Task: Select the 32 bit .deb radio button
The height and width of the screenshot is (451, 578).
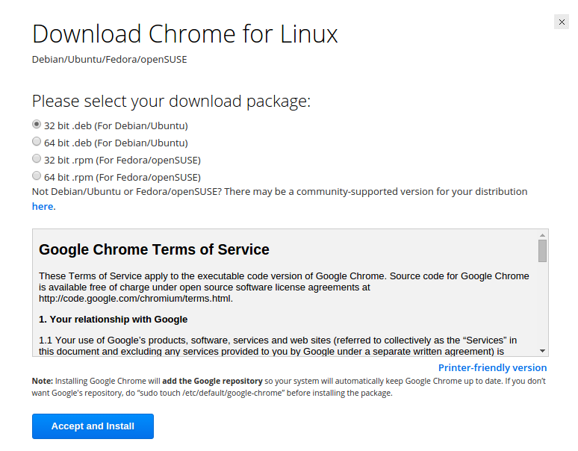Action: 37,124
